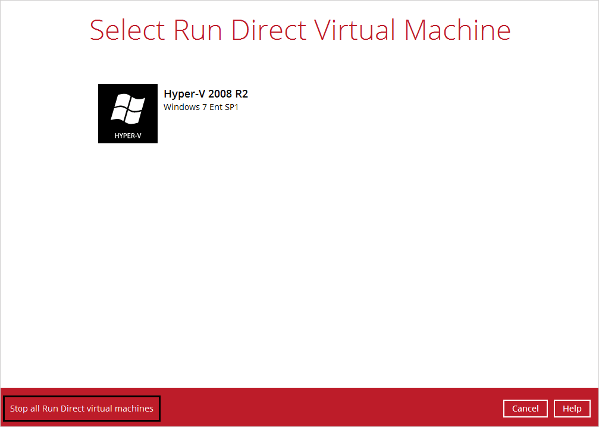Click the Hyper-V 2008 R2 machine name
Screen dimensions: 599x427
[x=205, y=94]
